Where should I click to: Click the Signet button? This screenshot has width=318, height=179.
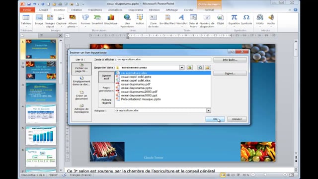pyautogui.click(x=230, y=74)
